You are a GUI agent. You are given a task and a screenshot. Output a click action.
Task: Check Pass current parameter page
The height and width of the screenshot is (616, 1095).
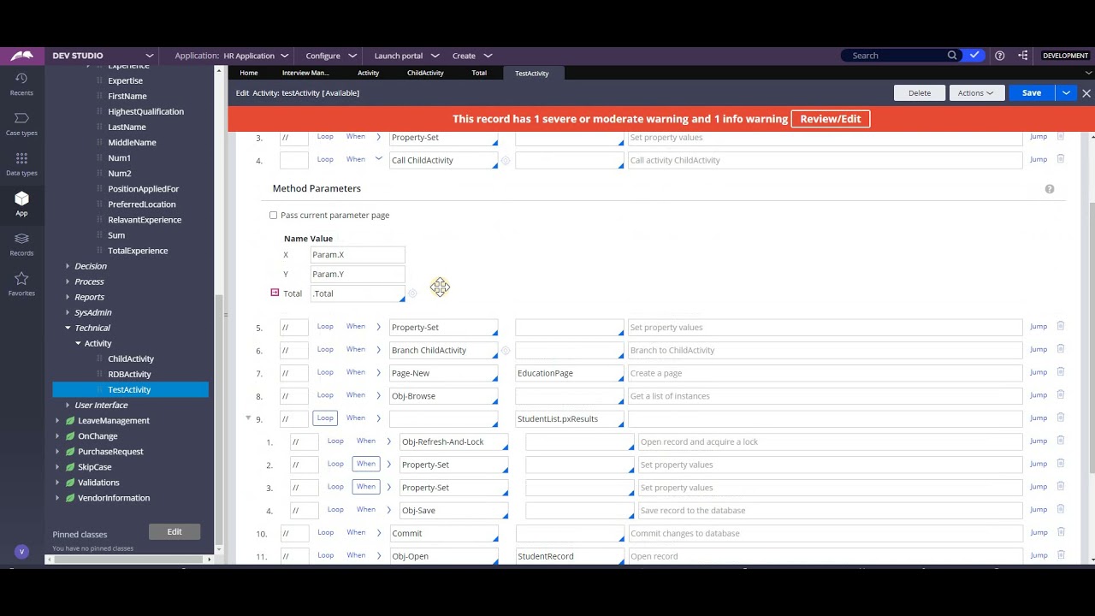coord(274,216)
